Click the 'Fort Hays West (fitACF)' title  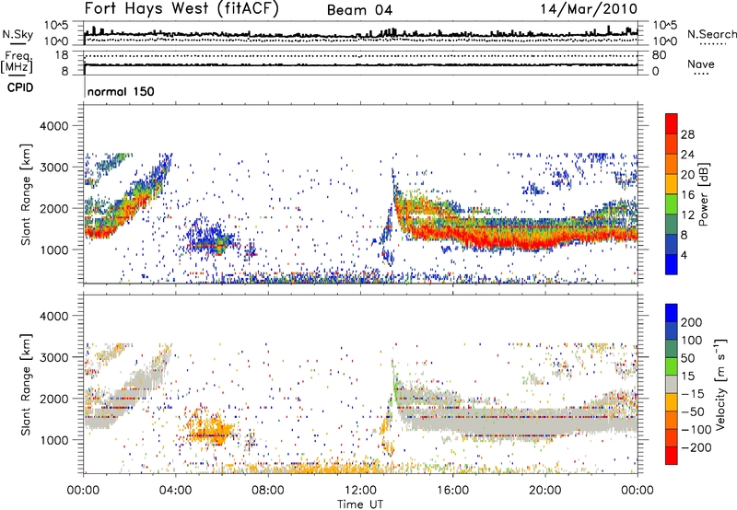[x=181, y=8]
